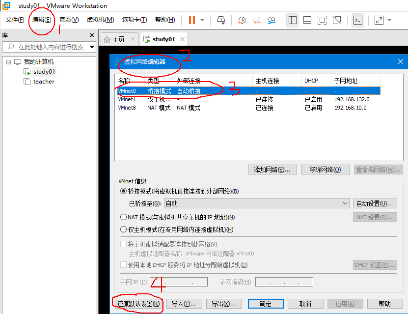Open the Help menu
The width and height of the screenshot is (408, 314).
[165, 20]
